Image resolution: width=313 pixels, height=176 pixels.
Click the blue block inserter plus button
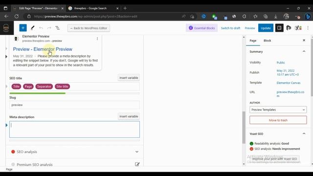pyautogui.click(x=23, y=28)
